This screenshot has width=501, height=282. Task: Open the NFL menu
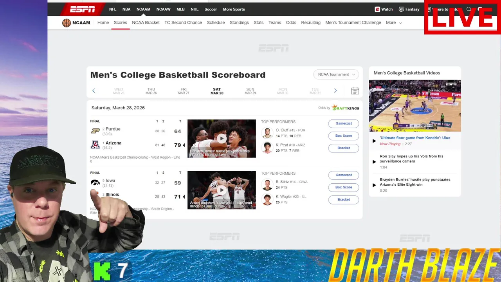[113, 9]
